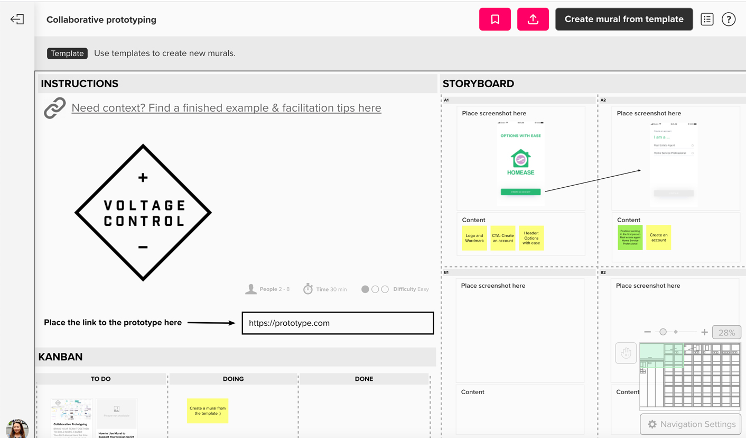Click 'How to Use Mural' card in To Do

[117, 418]
